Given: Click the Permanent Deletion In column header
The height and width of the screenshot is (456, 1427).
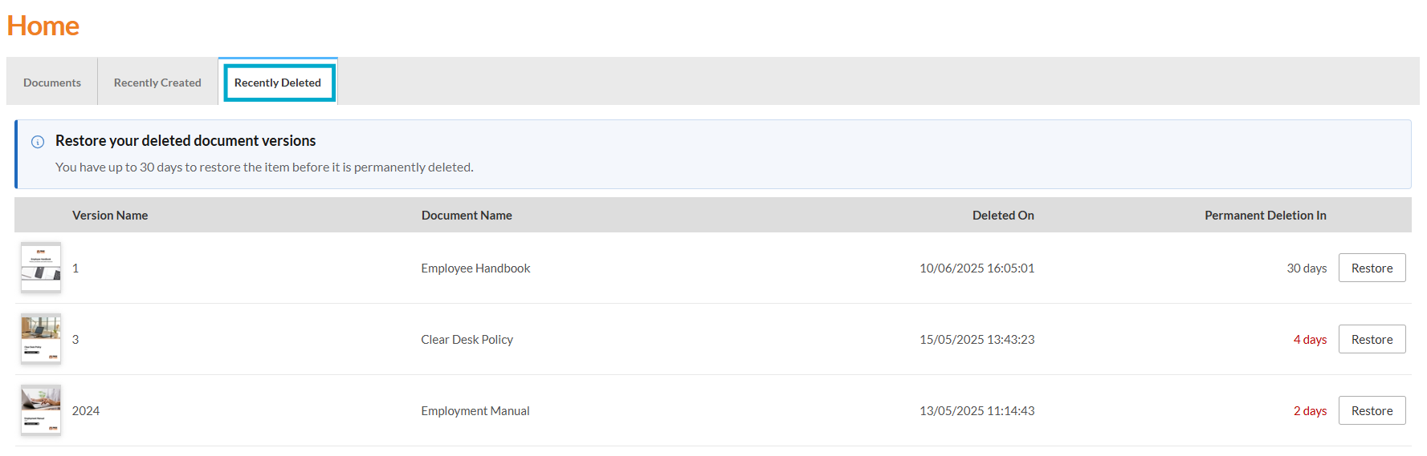Looking at the screenshot, I should (x=1265, y=216).
